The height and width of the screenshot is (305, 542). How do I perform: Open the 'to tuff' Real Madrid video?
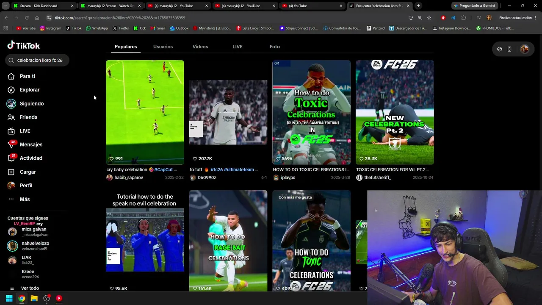click(x=228, y=112)
